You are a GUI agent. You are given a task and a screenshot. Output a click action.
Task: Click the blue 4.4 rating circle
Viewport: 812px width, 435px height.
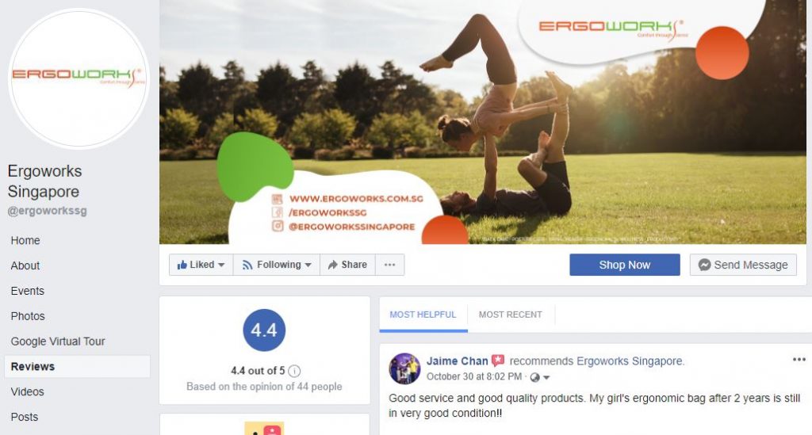(x=264, y=330)
